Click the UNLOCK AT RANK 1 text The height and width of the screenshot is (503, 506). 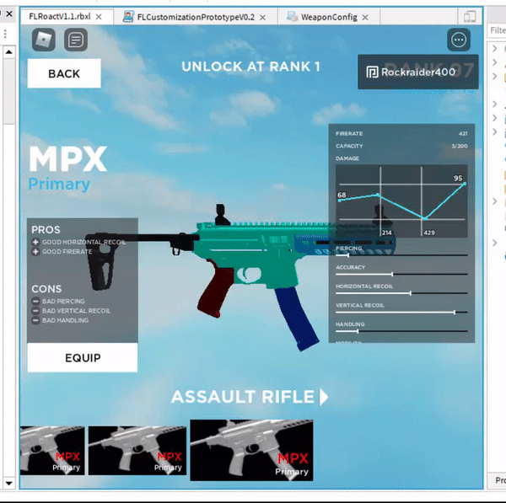click(x=250, y=67)
